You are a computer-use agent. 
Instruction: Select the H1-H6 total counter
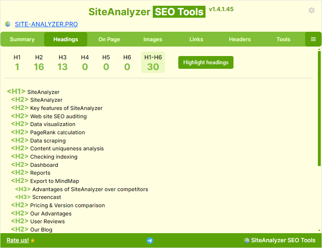153,62
